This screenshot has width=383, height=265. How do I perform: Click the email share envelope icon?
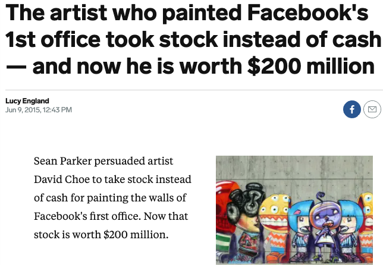(372, 109)
